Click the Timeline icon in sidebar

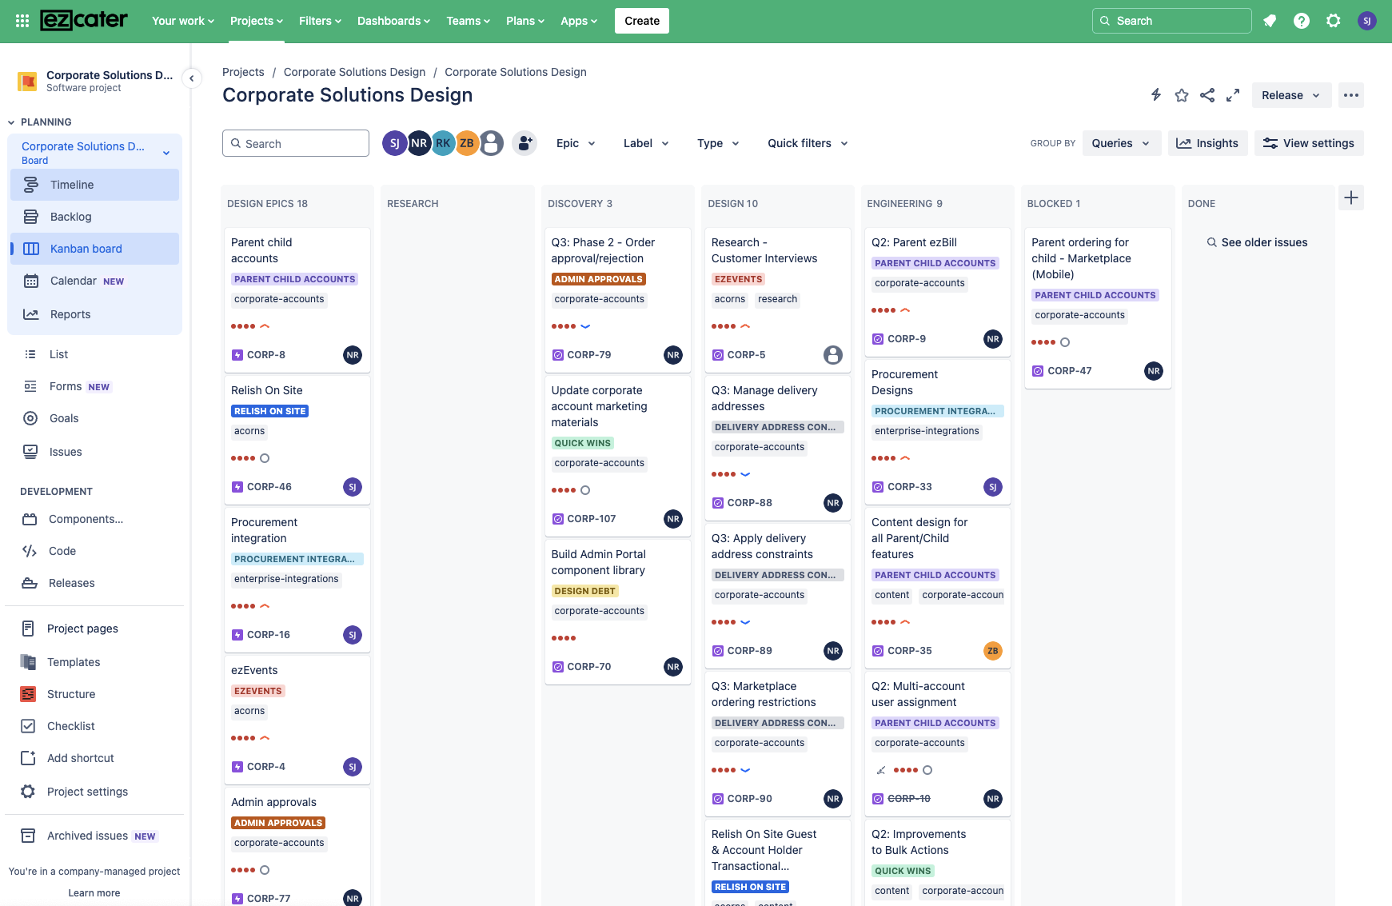(31, 185)
